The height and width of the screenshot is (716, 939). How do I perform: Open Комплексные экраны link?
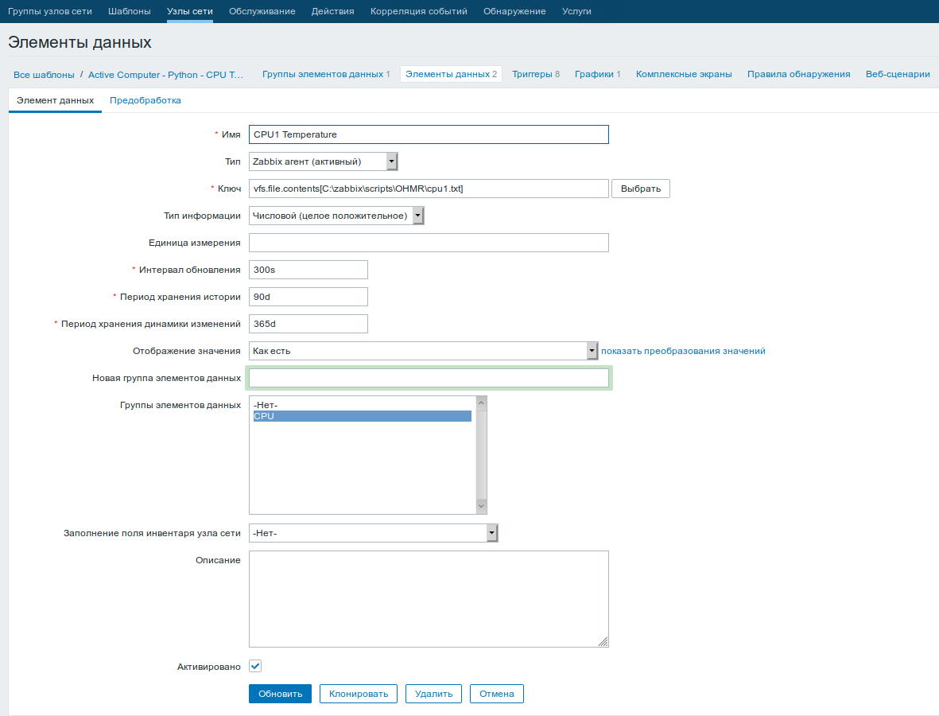(x=684, y=74)
